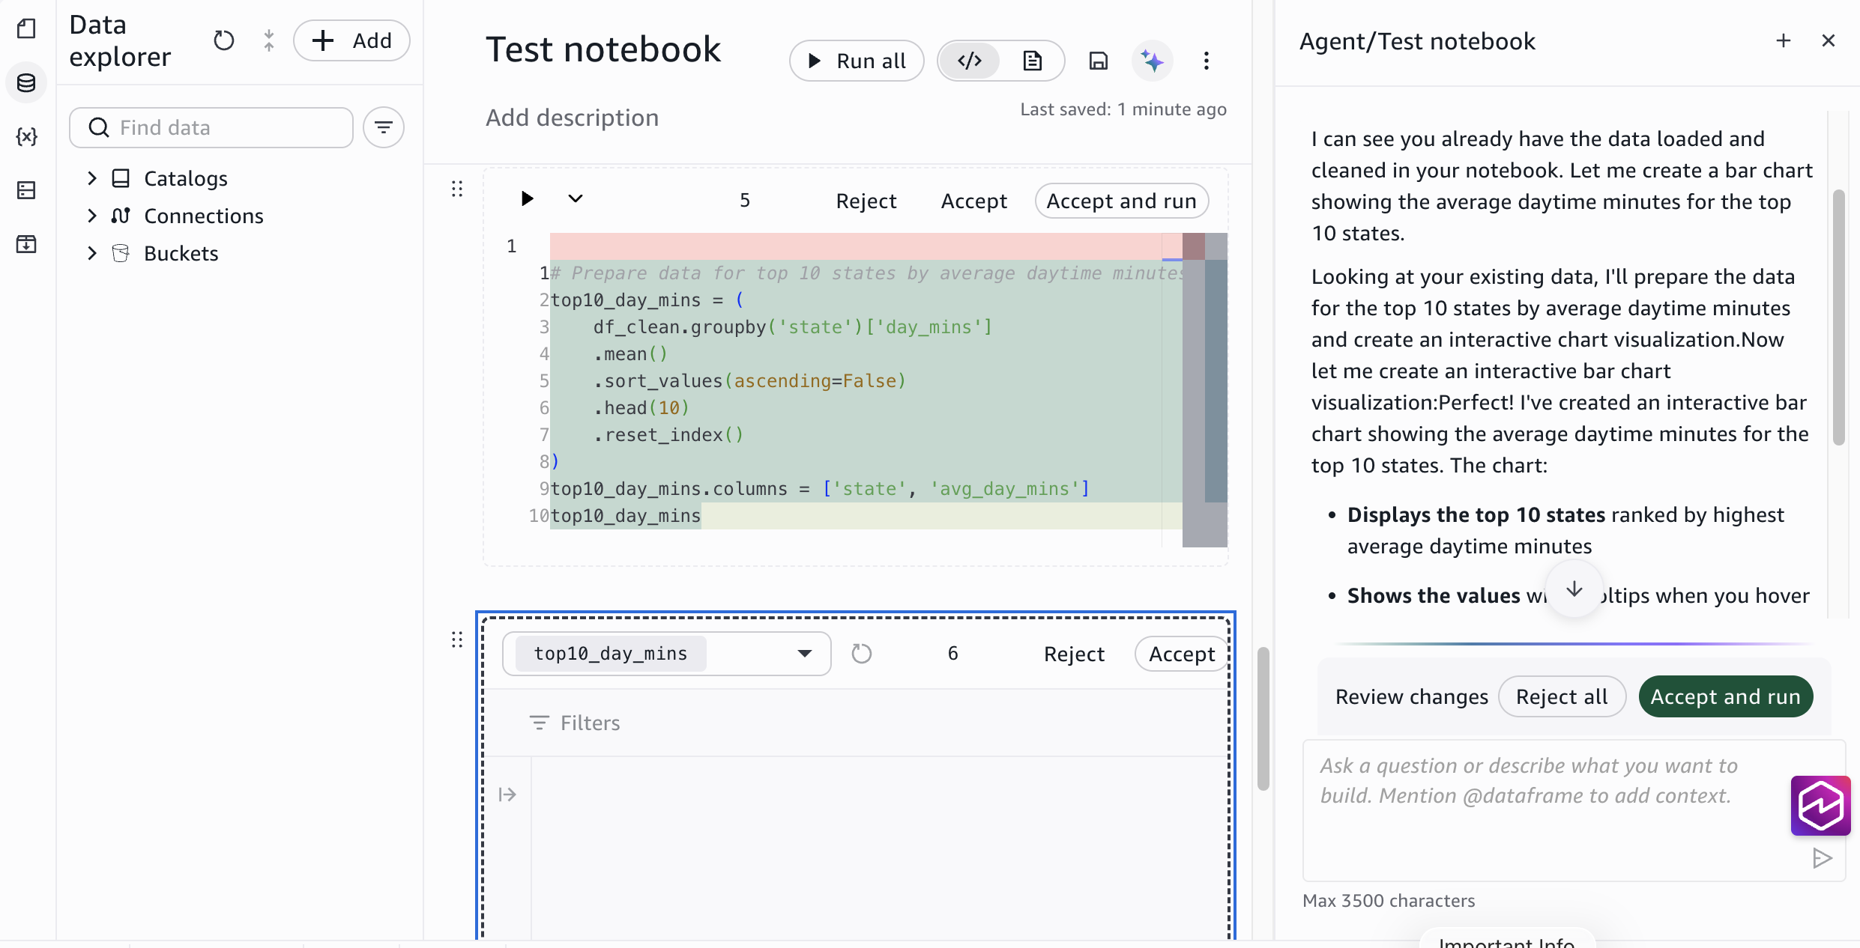Expand the cell 6 side panel arrow
This screenshot has height=948, width=1860.
pyautogui.click(x=507, y=794)
